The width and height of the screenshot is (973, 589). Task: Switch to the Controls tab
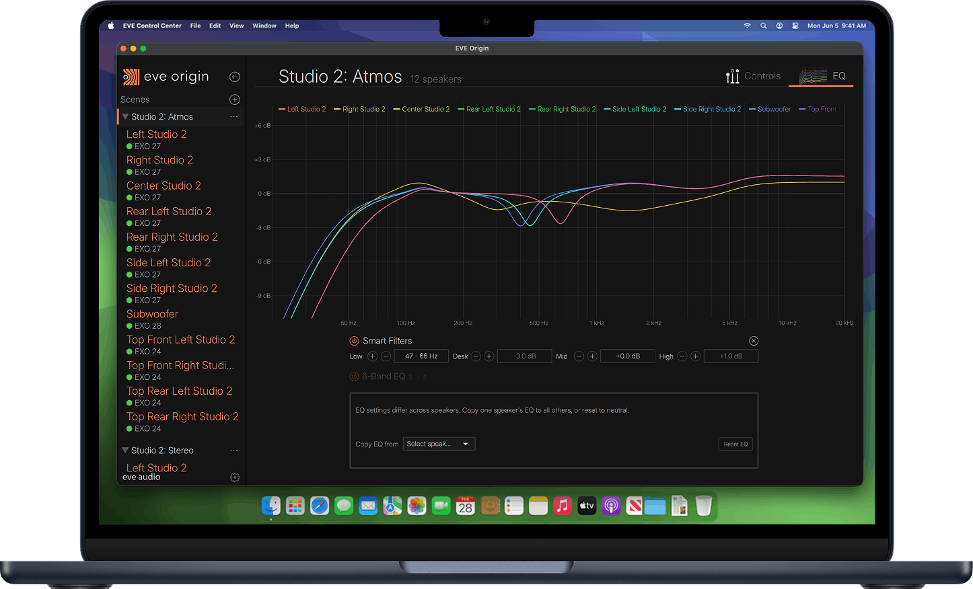[x=753, y=77]
